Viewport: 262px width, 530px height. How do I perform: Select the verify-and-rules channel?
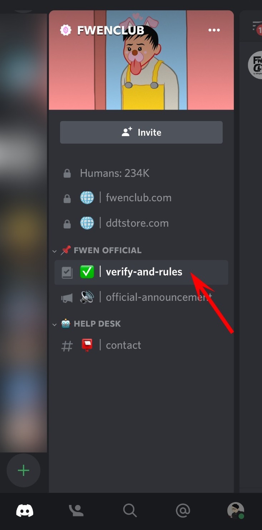coord(141,272)
